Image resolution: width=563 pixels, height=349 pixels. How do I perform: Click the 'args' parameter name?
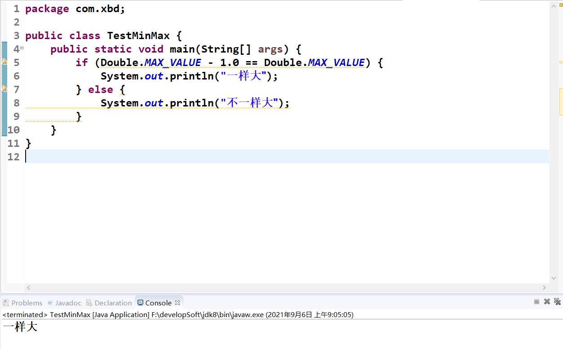[x=270, y=49]
